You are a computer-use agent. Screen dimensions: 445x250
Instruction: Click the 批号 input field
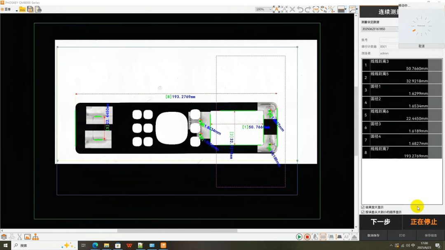[389, 40]
